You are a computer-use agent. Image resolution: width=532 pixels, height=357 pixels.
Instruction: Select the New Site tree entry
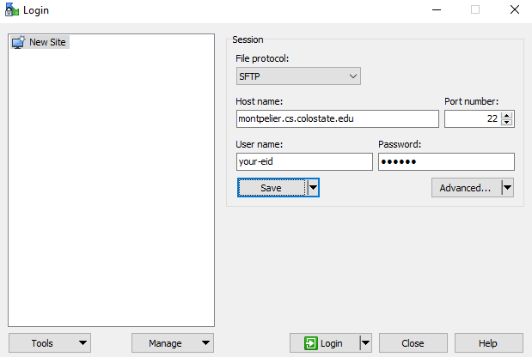47,42
